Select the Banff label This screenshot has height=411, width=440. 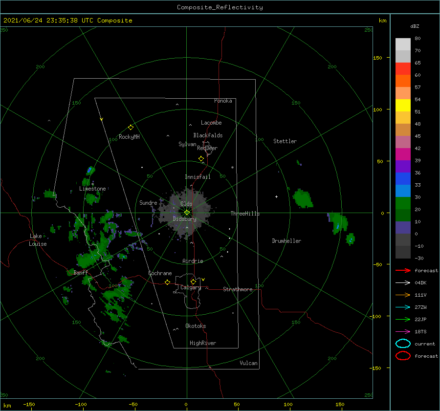(x=81, y=272)
